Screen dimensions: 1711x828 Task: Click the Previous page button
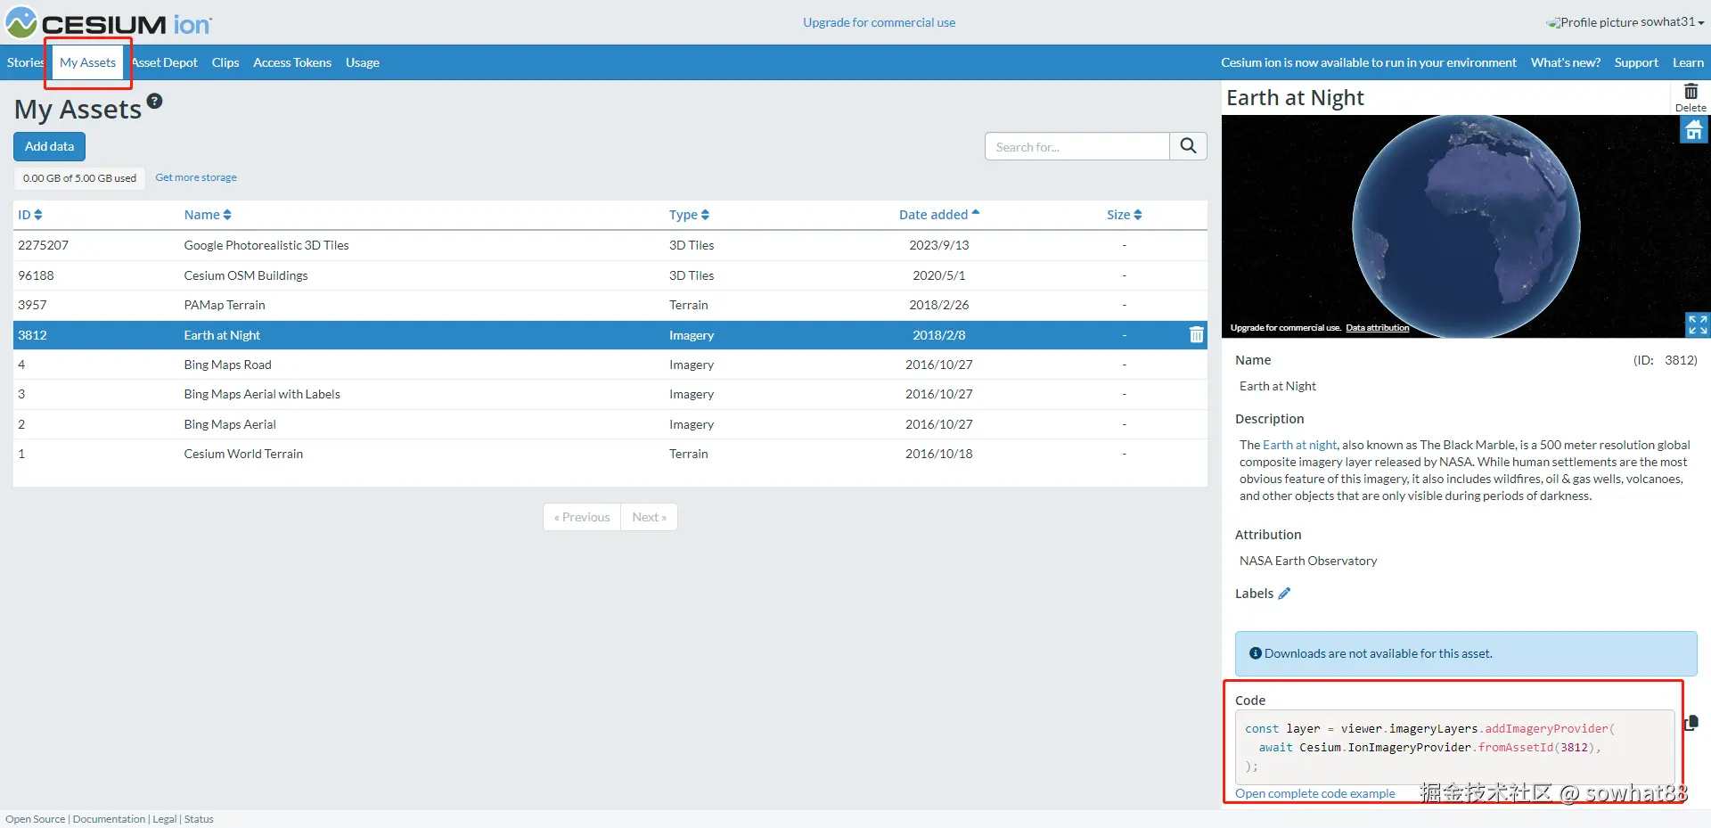(x=582, y=517)
